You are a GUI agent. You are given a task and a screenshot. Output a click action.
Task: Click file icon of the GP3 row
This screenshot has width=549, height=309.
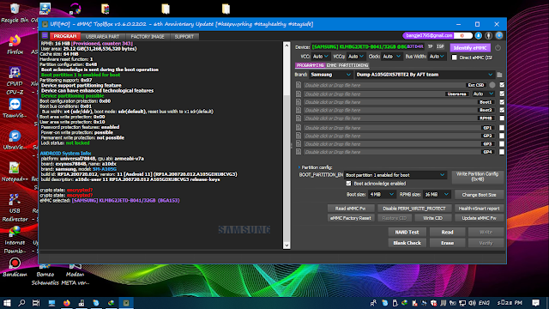[x=299, y=144]
